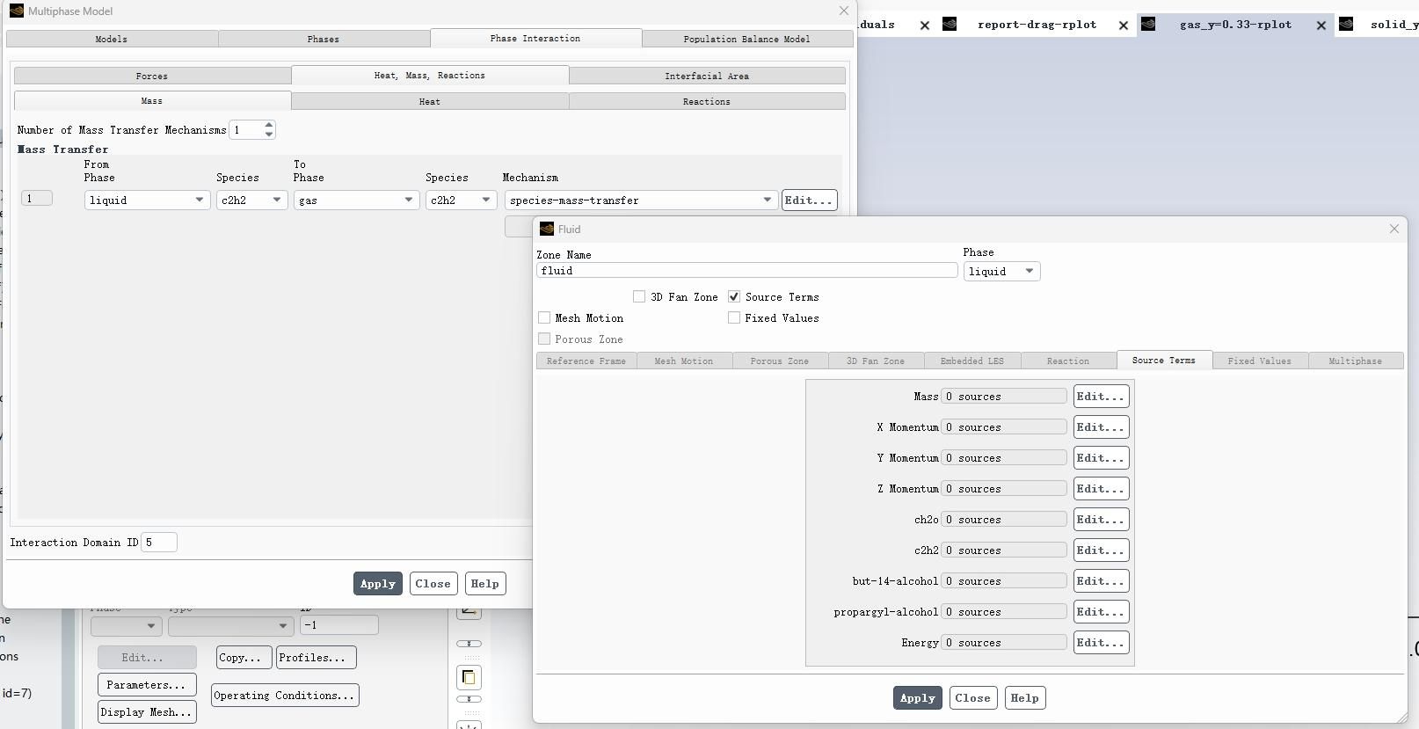Screen dimensions: 1419x729
Task: Close the residuals plot tab
Action: [924, 26]
